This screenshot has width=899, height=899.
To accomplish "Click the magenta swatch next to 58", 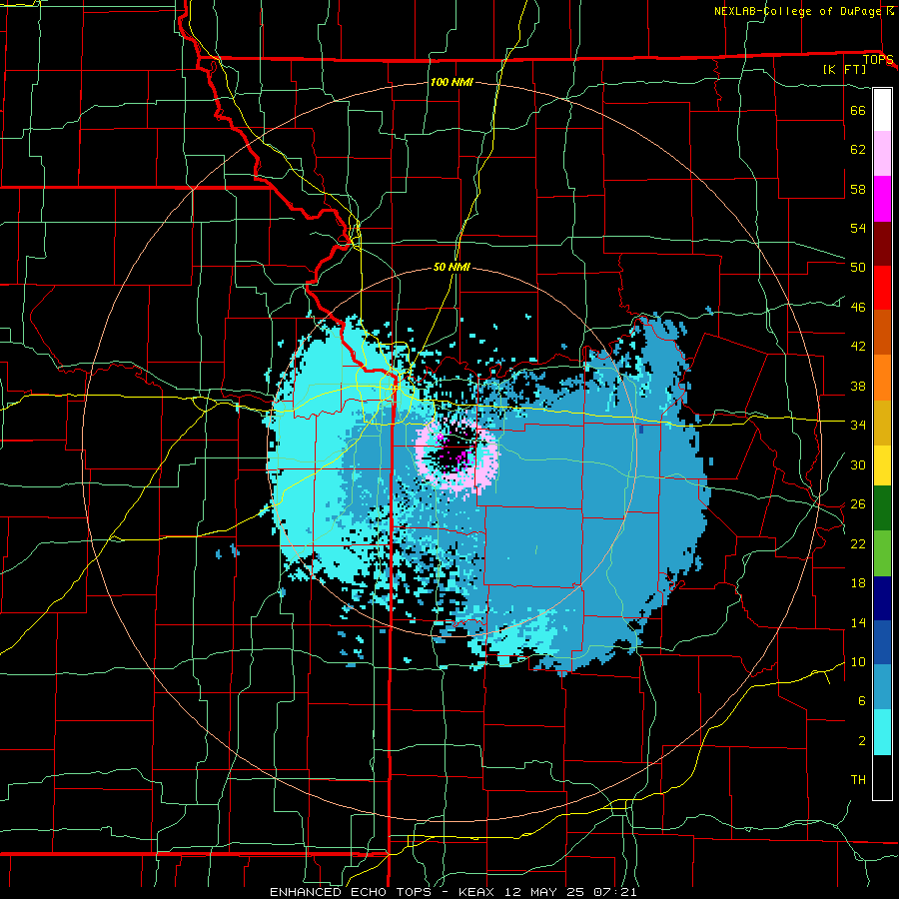I will click(882, 199).
